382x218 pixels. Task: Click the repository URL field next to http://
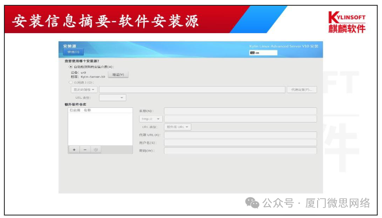click(240, 119)
